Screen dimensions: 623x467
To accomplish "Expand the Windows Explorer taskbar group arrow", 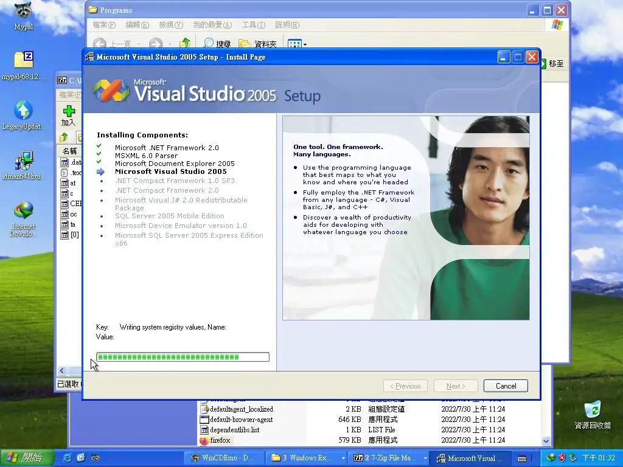I will point(343,458).
